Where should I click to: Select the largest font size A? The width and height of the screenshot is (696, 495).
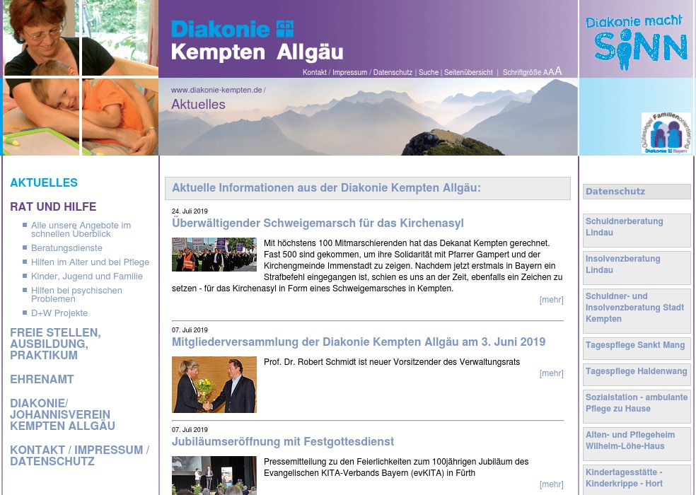pos(558,71)
